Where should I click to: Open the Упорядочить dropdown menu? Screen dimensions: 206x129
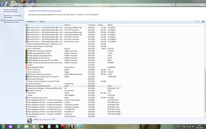point(32,22)
